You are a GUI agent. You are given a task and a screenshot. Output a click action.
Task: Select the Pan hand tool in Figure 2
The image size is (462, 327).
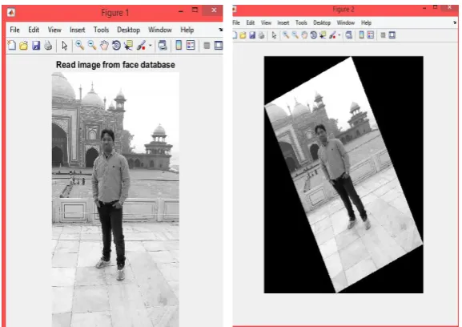pyautogui.click(x=304, y=35)
